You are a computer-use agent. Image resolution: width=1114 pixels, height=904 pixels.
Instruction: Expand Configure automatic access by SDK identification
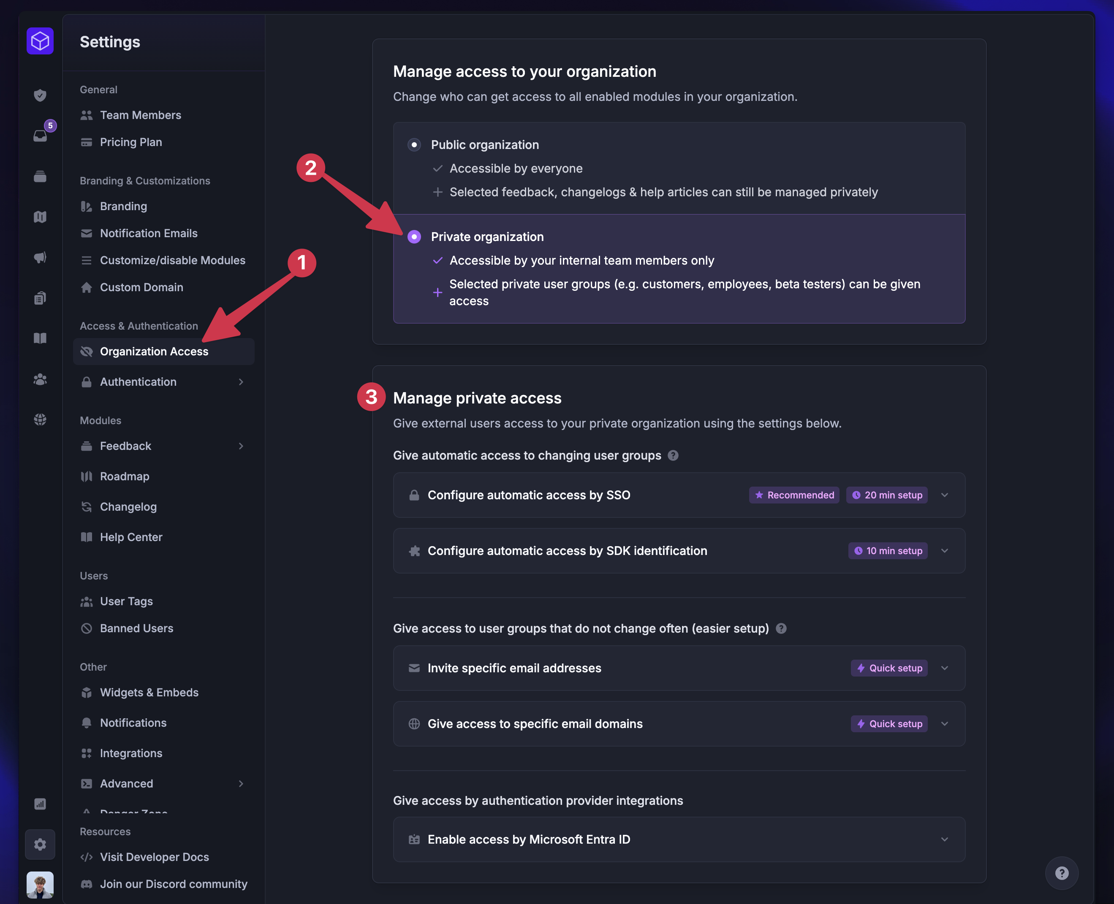click(x=945, y=550)
